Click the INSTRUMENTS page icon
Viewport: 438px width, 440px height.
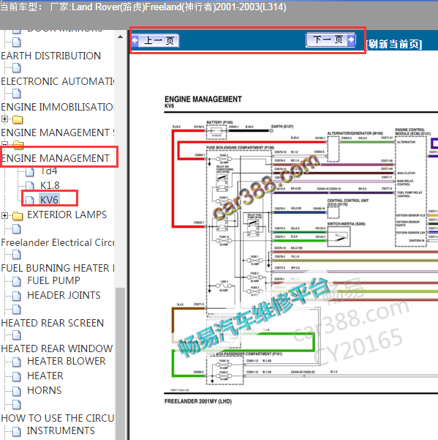(x=17, y=431)
